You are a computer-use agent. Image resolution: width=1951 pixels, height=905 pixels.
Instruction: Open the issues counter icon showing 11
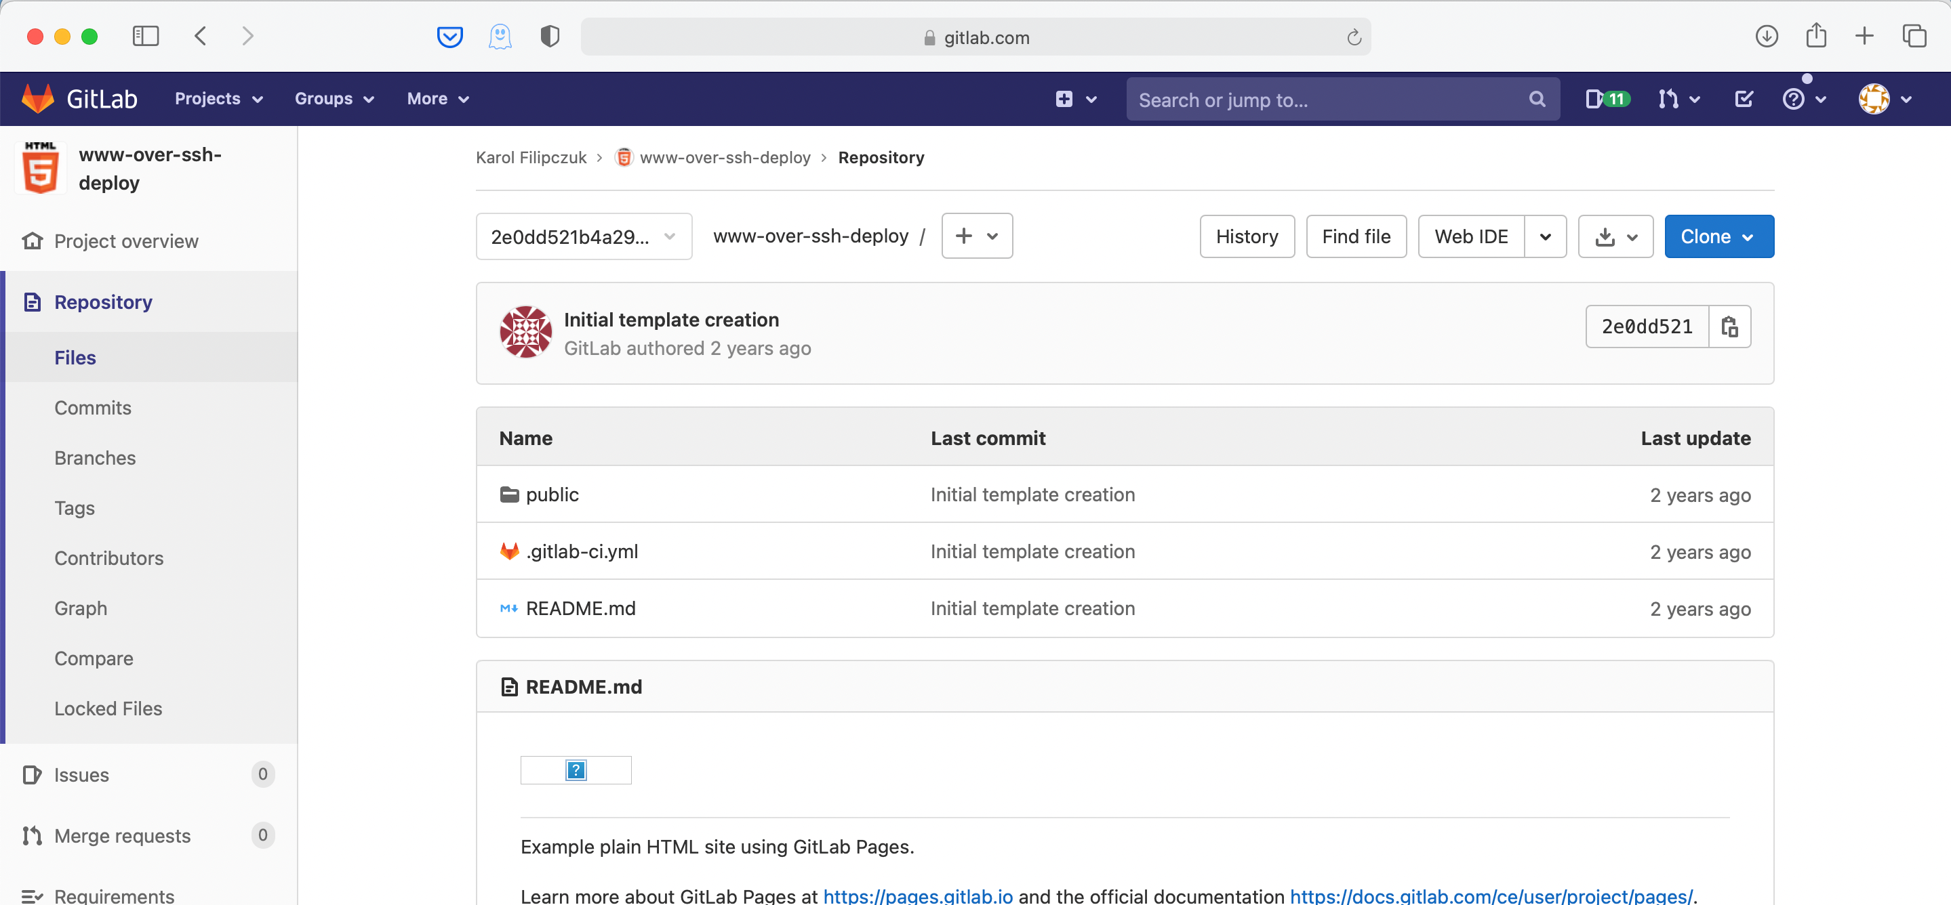tap(1607, 99)
